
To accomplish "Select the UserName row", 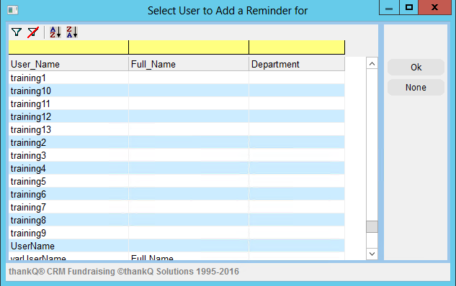I will 176,246.
